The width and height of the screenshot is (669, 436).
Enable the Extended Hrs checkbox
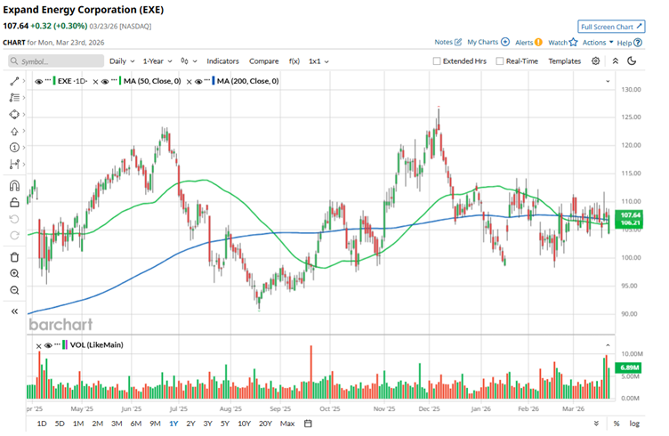pyautogui.click(x=437, y=61)
